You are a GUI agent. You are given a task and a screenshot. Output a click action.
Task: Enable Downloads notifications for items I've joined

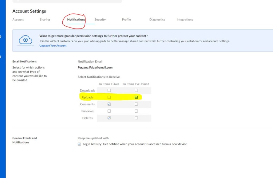(136, 90)
